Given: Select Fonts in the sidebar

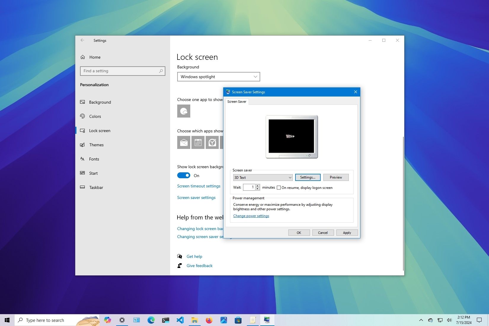Looking at the screenshot, I should click(x=94, y=159).
